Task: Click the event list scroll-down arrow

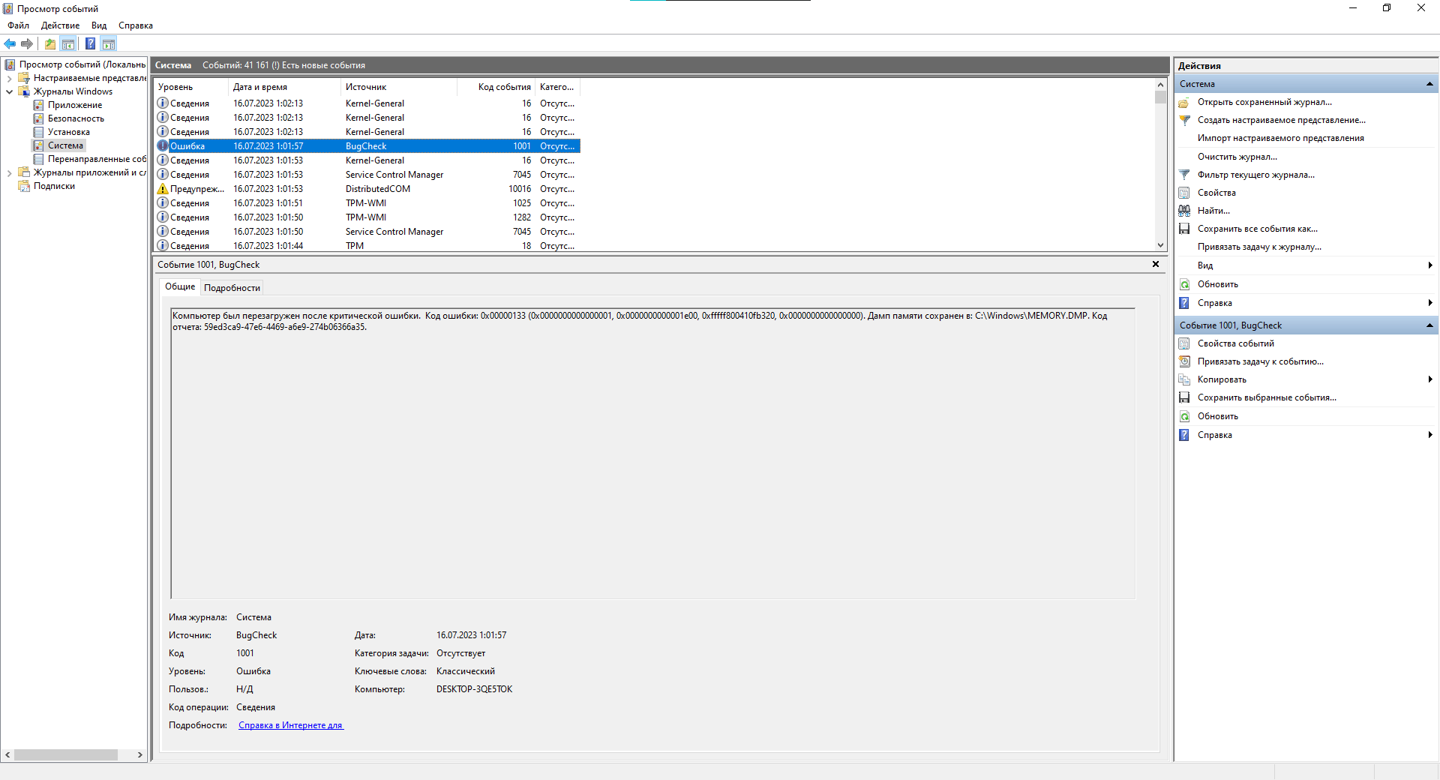Action: [x=1160, y=245]
